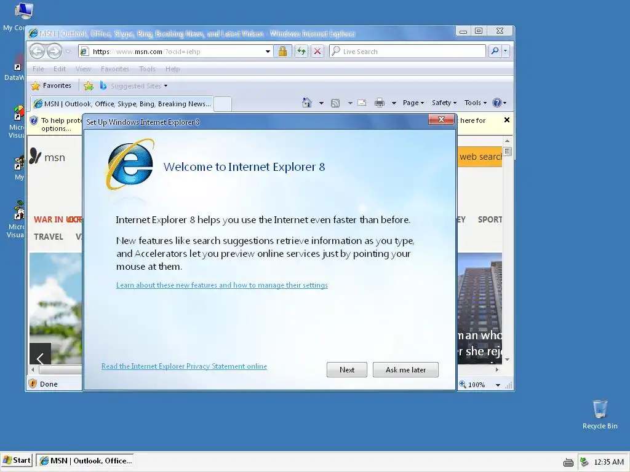Open the Favorites menu in menu bar
The image size is (630, 472).
tap(115, 69)
